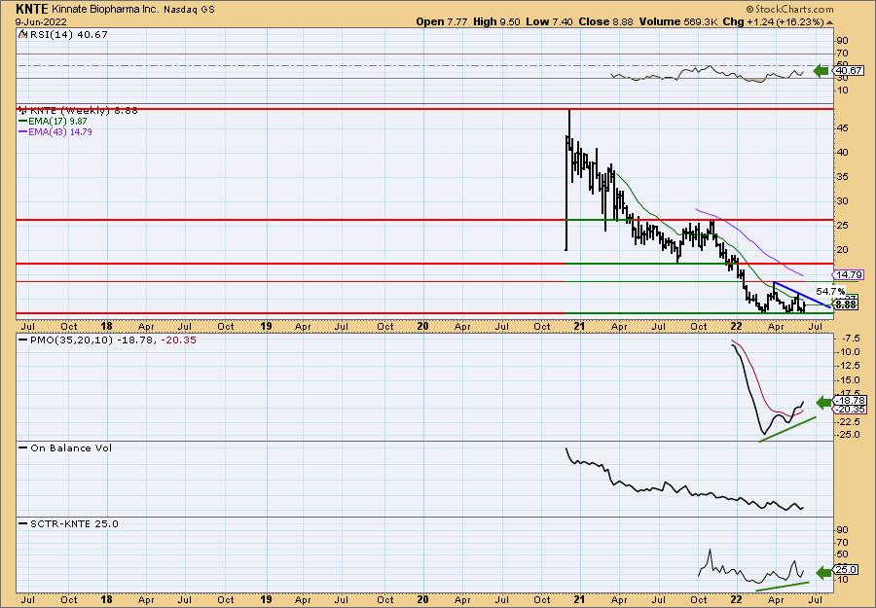Click the High 9.50 value
This screenshot has height=608, width=876.
(x=496, y=21)
